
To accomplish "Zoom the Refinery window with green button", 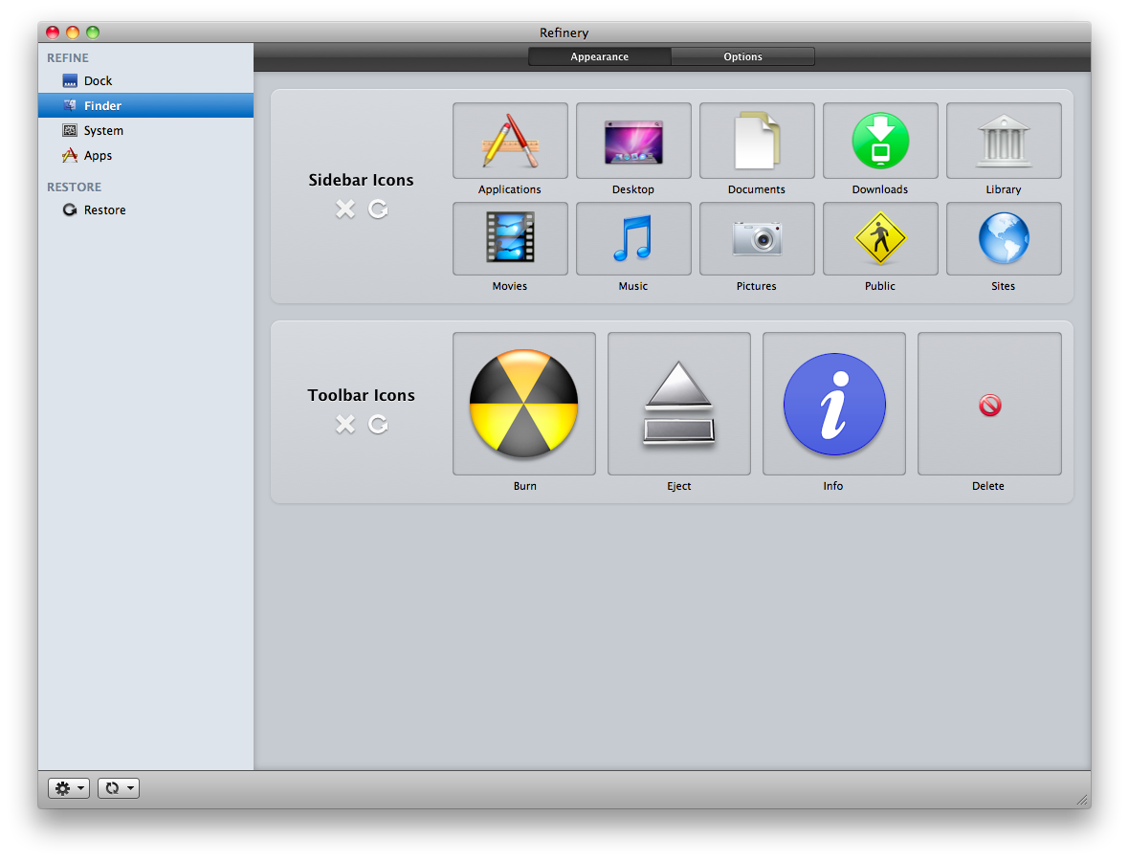I will click(93, 33).
